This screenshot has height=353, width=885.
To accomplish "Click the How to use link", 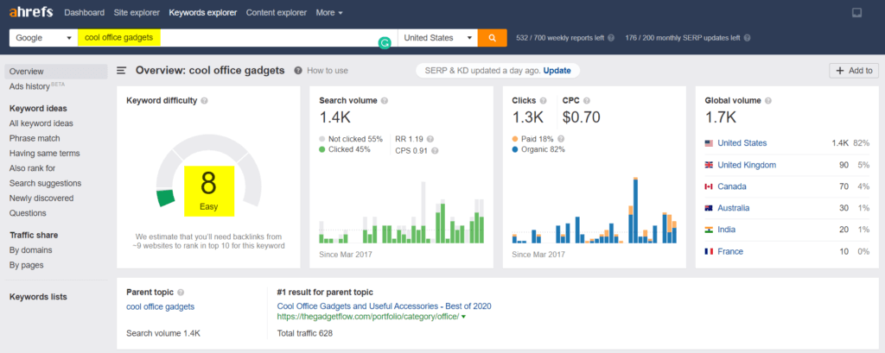I will click(328, 71).
